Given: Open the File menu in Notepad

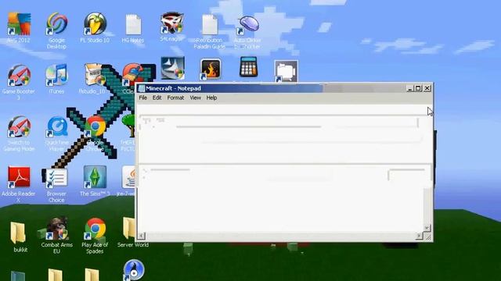Looking at the screenshot, I should click(142, 98).
